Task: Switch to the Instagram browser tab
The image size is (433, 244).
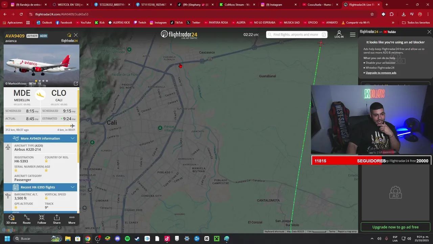Action: click(279, 5)
